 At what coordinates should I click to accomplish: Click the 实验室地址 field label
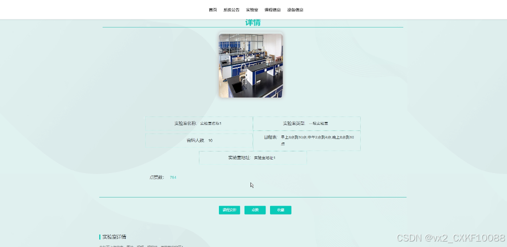point(239,158)
